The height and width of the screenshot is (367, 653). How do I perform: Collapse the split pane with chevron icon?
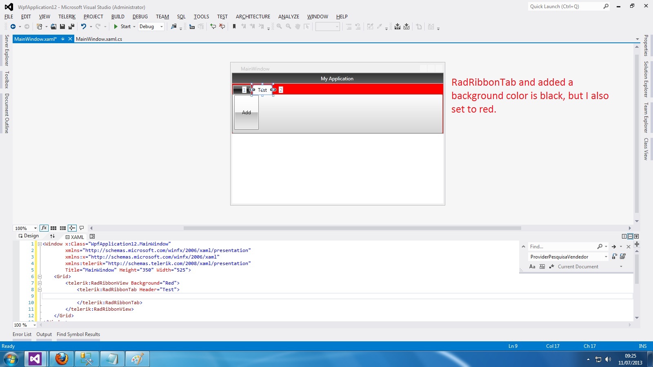click(x=637, y=237)
